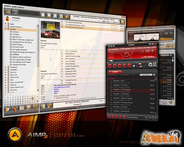Expand the Sade artist node
This screenshot has height=147, width=184.
pyautogui.click(x=6, y=24)
